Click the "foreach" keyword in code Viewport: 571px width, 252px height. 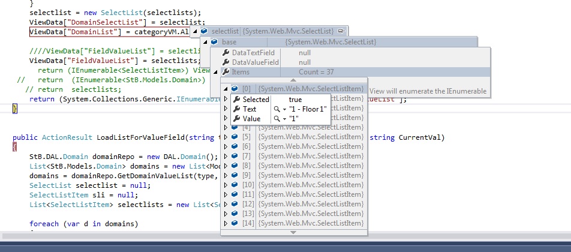(x=44, y=224)
